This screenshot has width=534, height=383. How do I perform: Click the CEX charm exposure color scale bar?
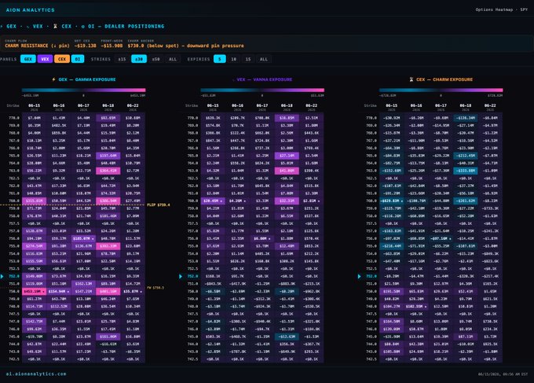[441, 90]
